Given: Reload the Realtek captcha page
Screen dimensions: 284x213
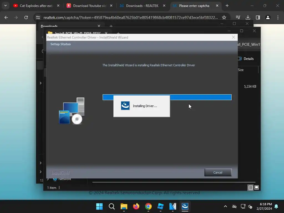Looking at the screenshot, I should point(26,17).
